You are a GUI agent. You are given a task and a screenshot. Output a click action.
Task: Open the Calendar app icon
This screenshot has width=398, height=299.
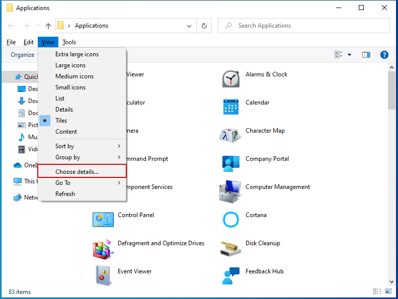pyautogui.click(x=231, y=107)
